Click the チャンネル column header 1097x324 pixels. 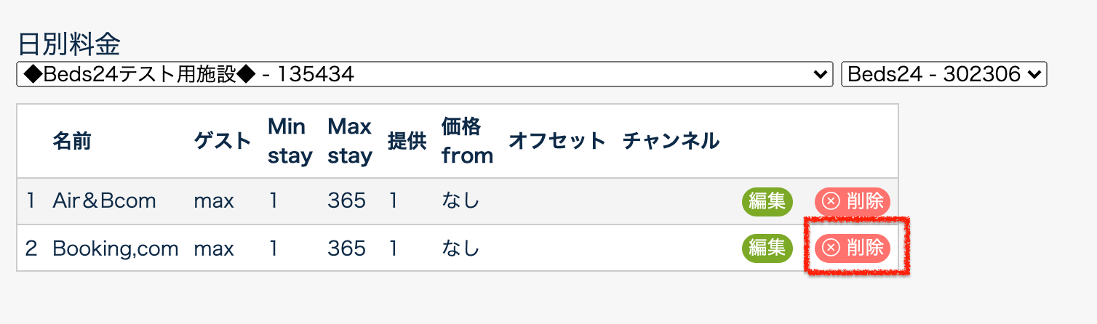671,141
